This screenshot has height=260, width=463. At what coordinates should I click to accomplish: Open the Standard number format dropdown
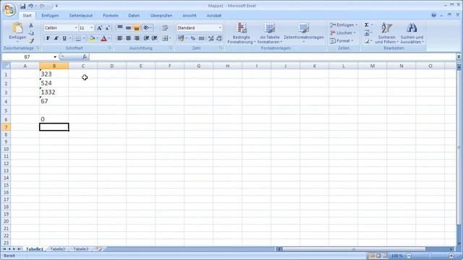point(220,27)
